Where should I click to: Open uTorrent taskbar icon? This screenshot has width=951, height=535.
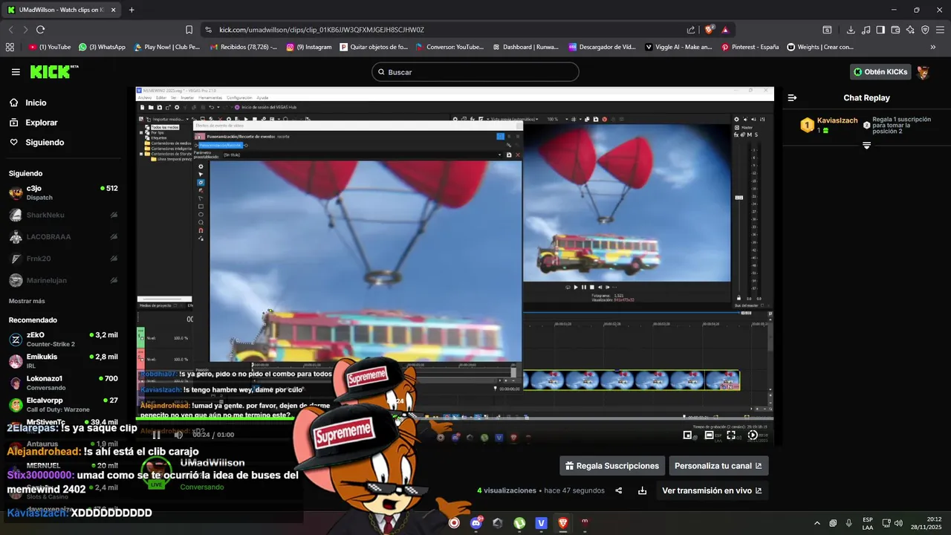click(519, 523)
